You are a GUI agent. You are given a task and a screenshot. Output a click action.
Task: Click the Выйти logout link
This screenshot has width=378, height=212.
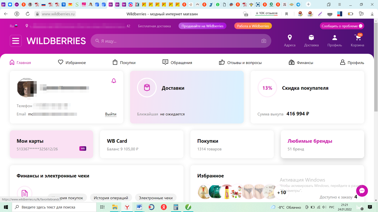click(x=111, y=114)
